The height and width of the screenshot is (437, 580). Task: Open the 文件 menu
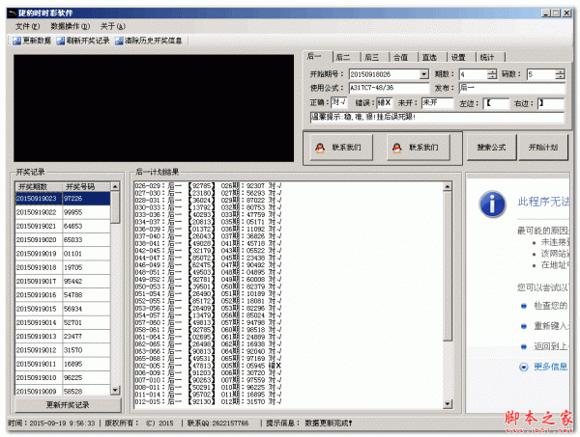[x=27, y=27]
